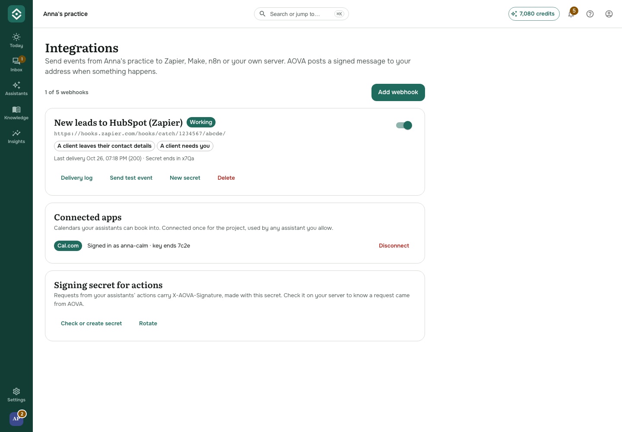Viewport: 622px width, 432px height.
Task: Open the notifications bell
Action: 571,14
